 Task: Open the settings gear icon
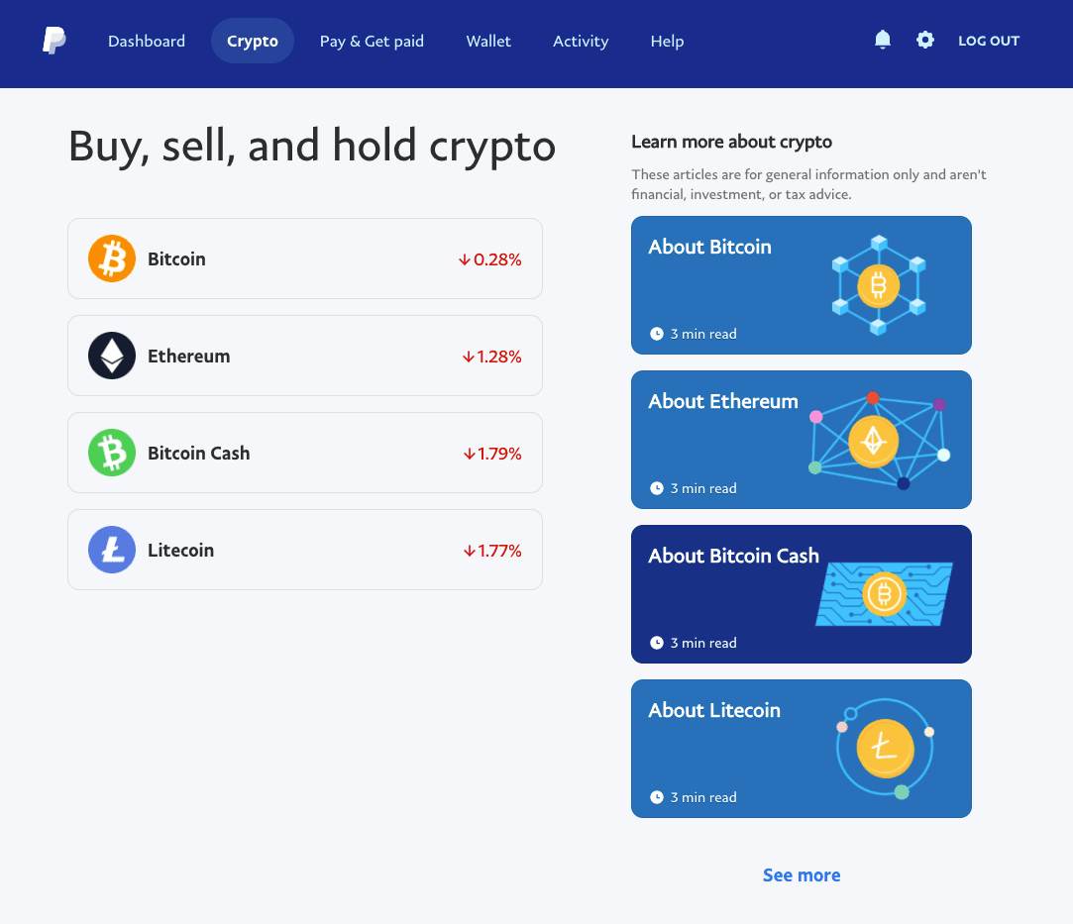coord(925,40)
